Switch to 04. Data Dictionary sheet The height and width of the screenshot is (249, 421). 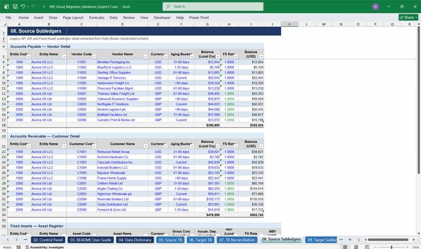135,240
